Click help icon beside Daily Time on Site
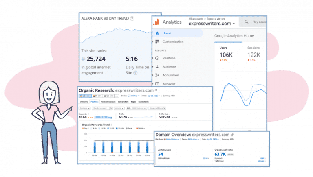This screenshot has width=313, height=177. tap(135, 73)
